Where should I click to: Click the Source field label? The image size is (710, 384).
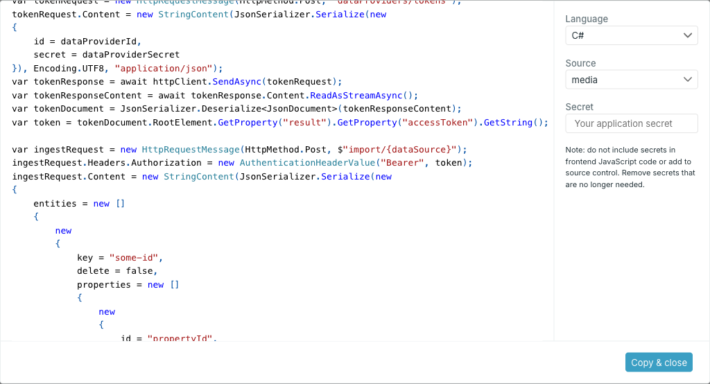580,63
